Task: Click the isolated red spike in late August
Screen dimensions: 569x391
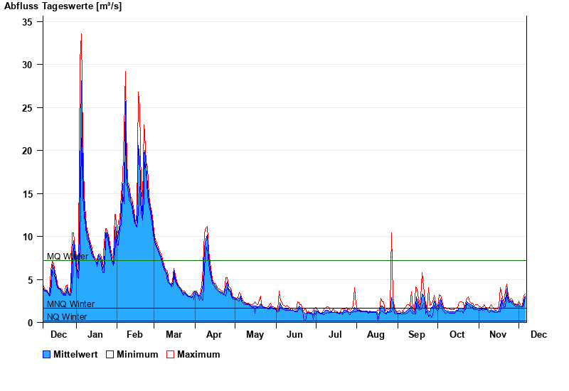Action: click(391, 234)
